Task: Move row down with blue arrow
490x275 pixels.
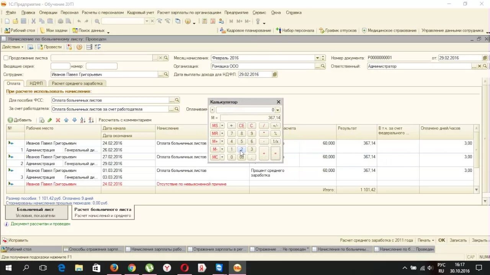Action: 75,120
